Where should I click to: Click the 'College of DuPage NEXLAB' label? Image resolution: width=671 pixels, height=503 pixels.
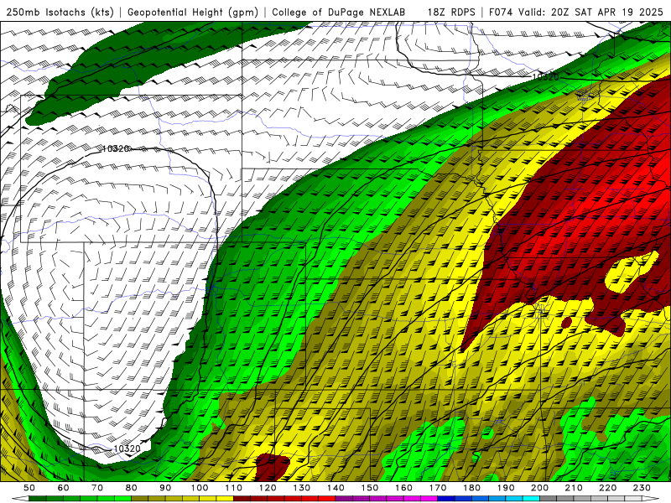pos(339,12)
